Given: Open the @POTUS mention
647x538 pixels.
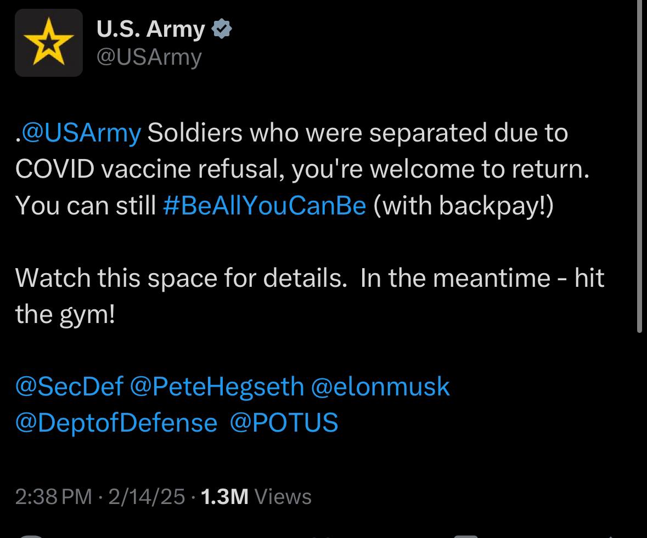Looking at the screenshot, I should 284,423.
